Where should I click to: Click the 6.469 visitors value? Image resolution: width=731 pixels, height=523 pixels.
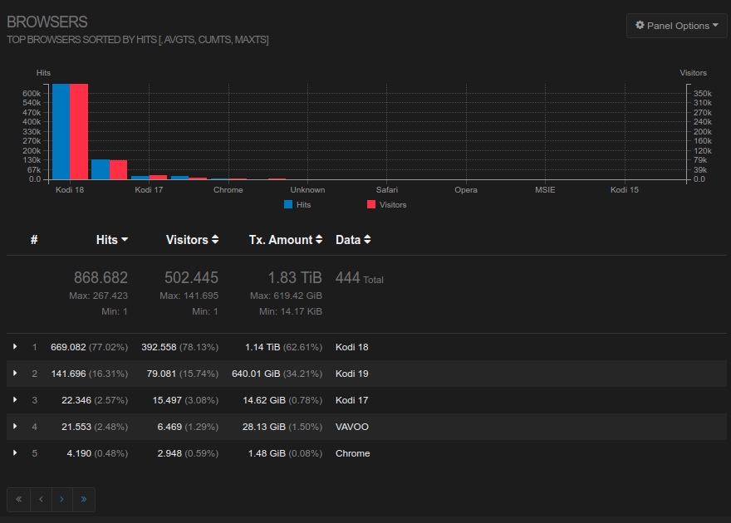click(169, 427)
